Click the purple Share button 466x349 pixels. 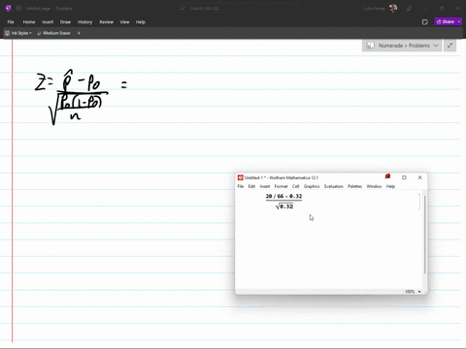(x=446, y=21)
